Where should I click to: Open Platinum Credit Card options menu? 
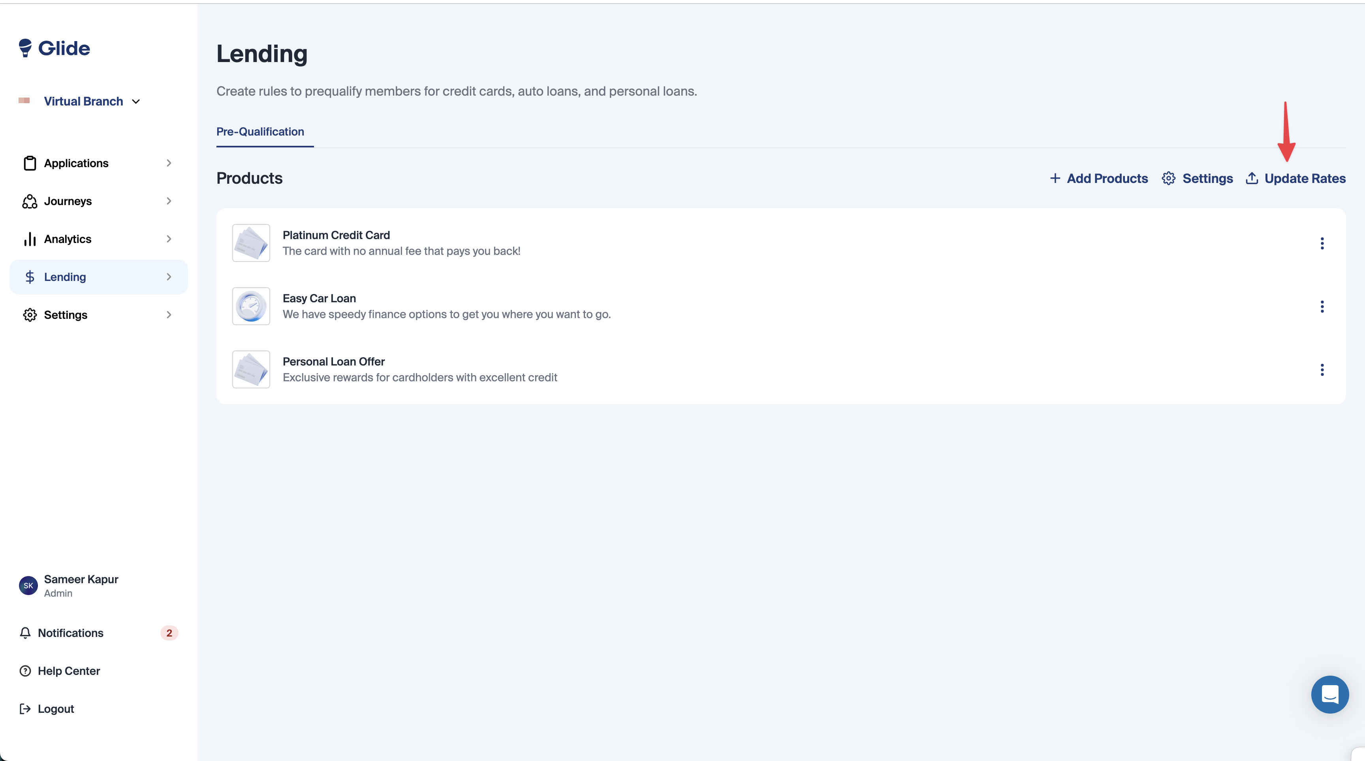pos(1322,243)
